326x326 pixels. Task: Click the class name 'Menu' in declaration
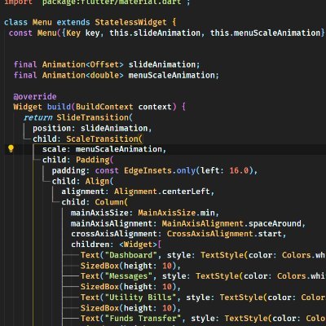(42, 22)
